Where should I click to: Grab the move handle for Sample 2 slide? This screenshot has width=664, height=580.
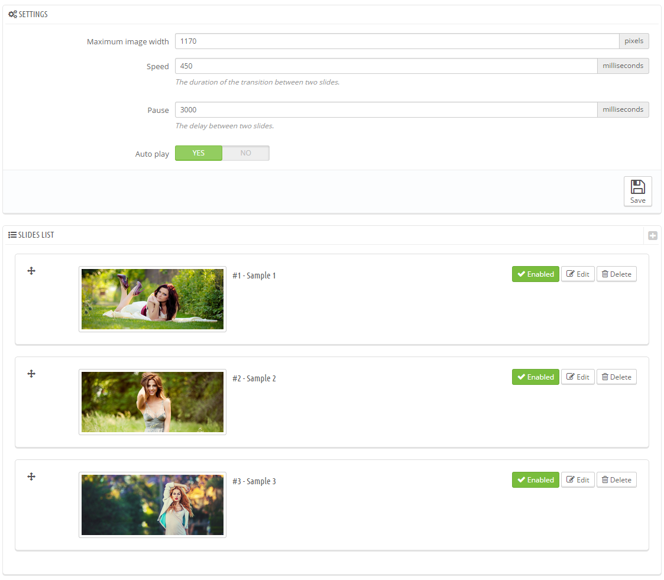pos(31,374)
